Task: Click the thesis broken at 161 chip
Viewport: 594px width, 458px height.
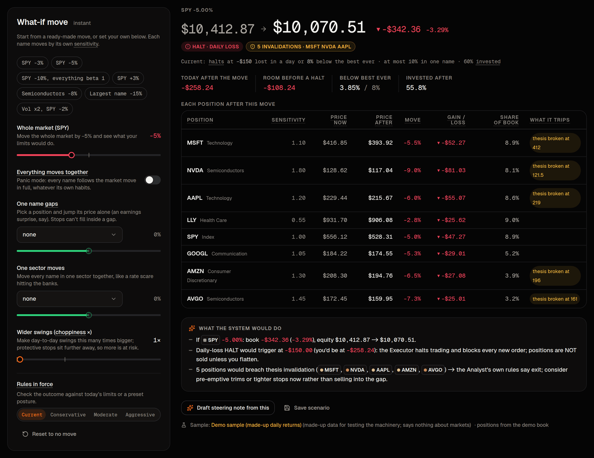Action: [555, 299]
